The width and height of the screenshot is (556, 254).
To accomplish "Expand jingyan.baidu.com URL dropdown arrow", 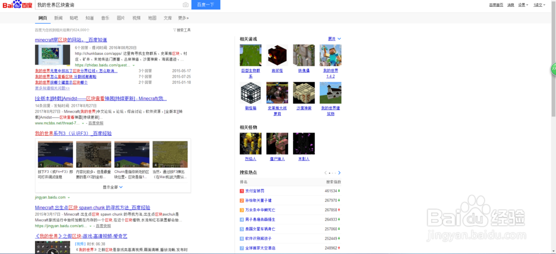I will click(69, 197).
